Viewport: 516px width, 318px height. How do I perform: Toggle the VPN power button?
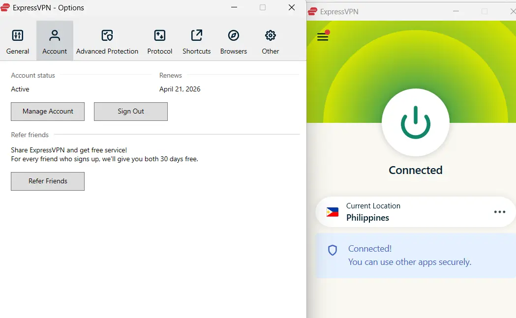[x=416, y=122]
